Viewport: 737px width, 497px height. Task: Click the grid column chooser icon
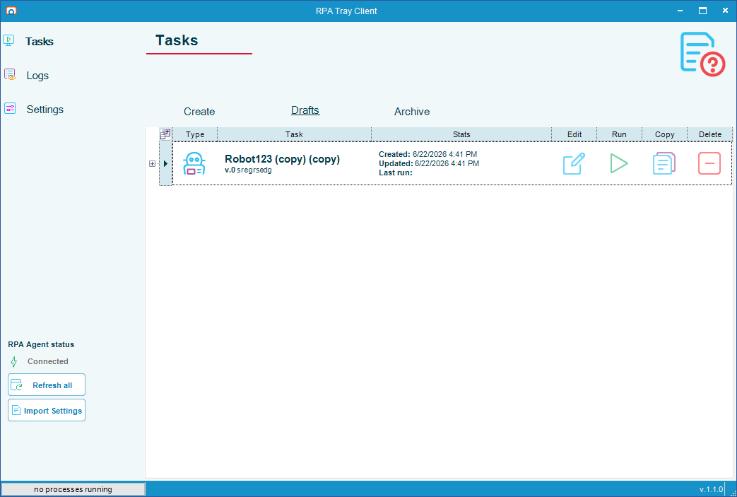pos(165,134)
